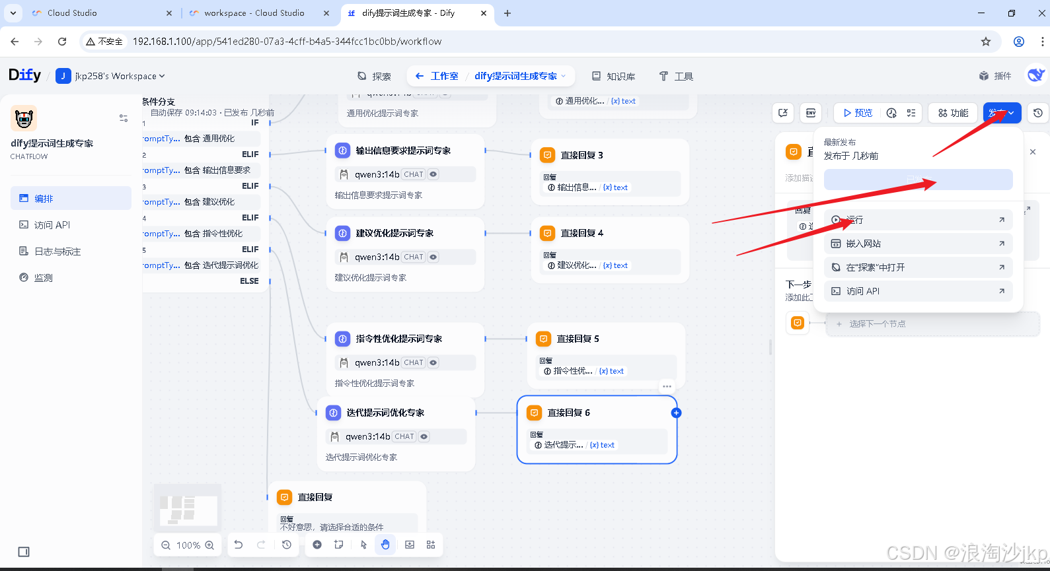Screen dimensions: 1050x571
Task: Open change history in bottom toolbar
Action: (286, 545)
